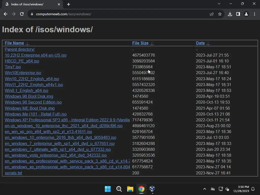
Task: Open the tab search chevron
Action: (x=219, y=4)
